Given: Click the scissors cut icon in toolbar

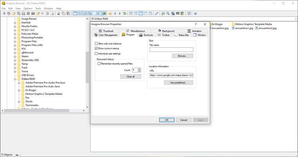Looking at the screenshot, I should click(x=59, y=13).
